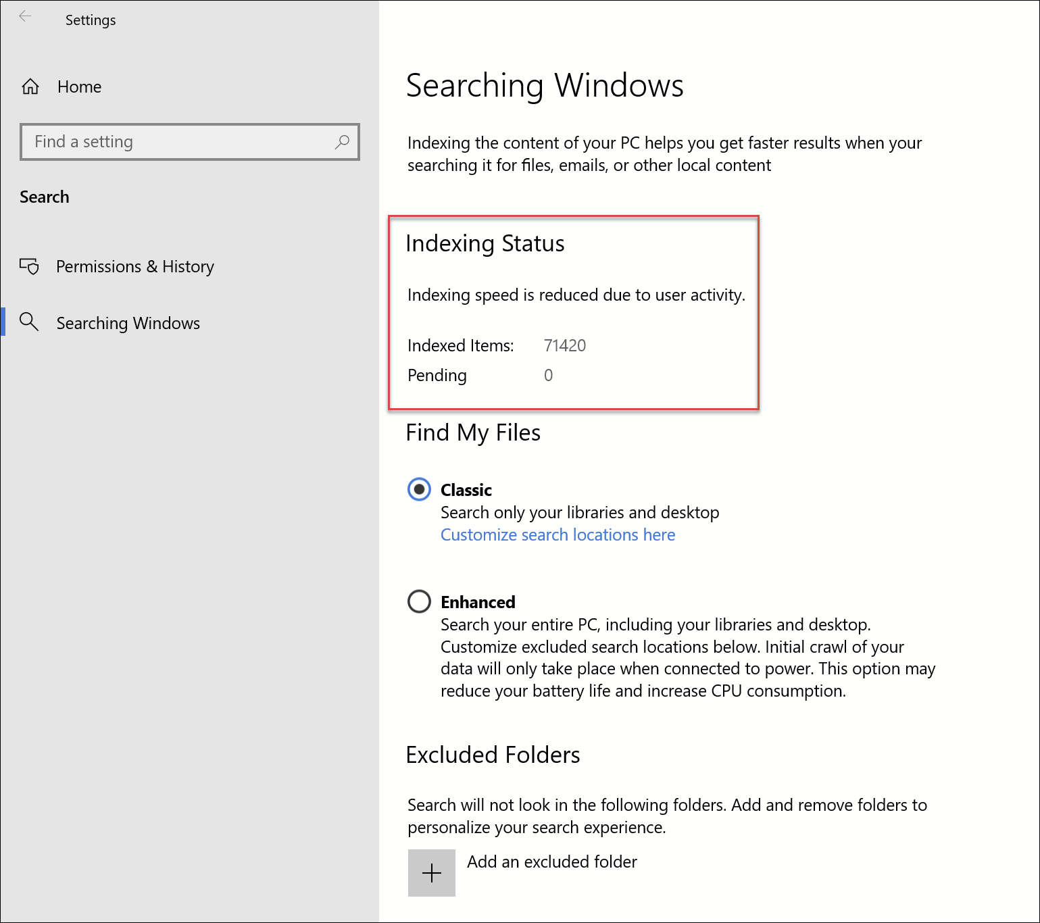Click the back arrow
This screenshot has width=1040, height=923.
[x=25, y=16]
